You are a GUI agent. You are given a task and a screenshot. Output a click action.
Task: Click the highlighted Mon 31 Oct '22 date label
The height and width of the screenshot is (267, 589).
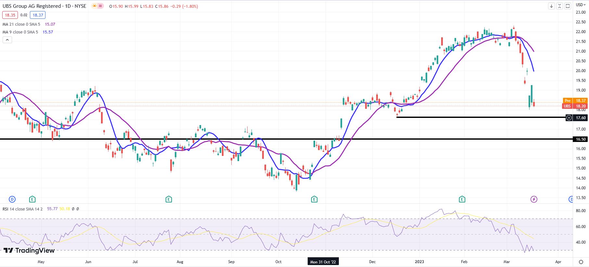[323, 262]
